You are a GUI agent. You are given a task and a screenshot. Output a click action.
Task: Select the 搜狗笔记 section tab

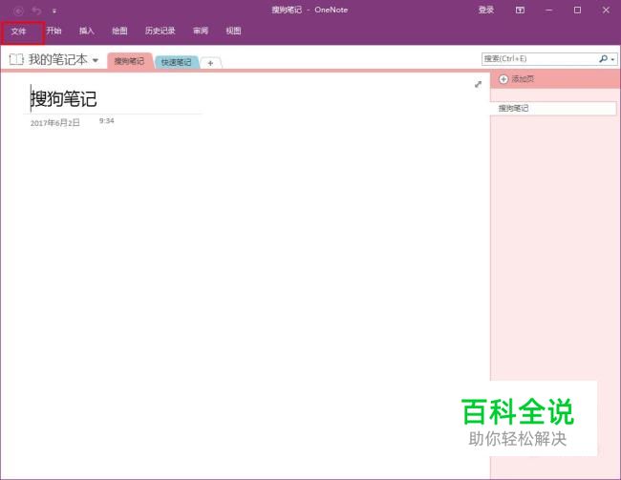tap(129, 61)
